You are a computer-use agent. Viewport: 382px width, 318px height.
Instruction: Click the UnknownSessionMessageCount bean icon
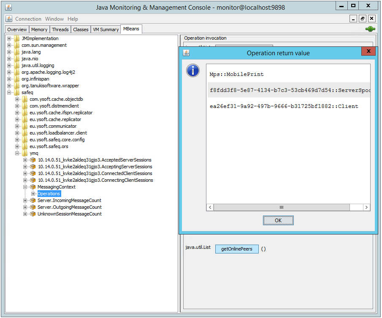[x=33, y=214]
